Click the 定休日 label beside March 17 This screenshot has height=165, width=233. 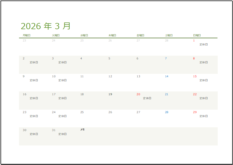point(62,98)
